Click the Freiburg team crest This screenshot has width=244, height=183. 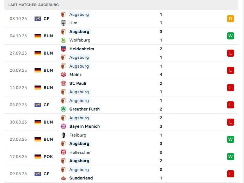pyautogui.click(x=63, y=135)
